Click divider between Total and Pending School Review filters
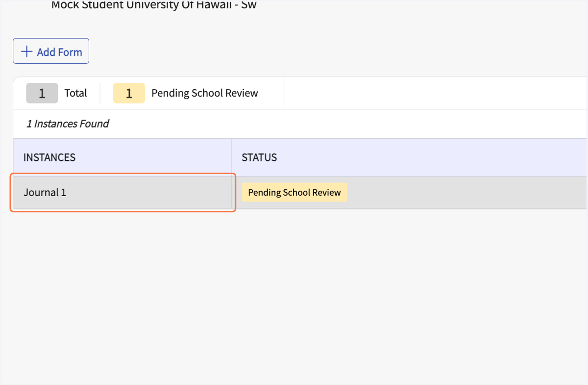 [100, 93]
